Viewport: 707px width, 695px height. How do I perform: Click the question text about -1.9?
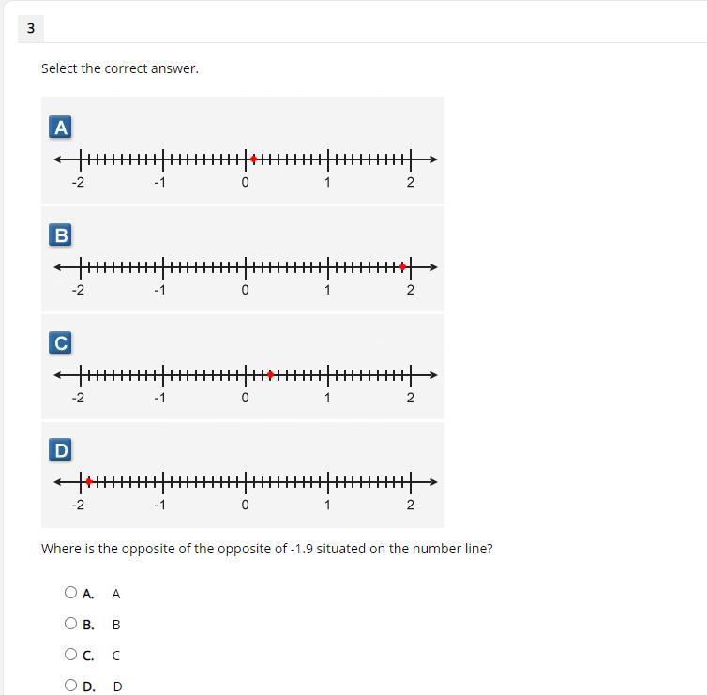point(267,549)
